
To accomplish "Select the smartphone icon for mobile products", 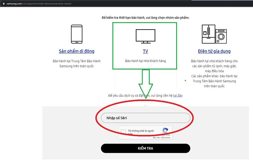I will 76,34.
